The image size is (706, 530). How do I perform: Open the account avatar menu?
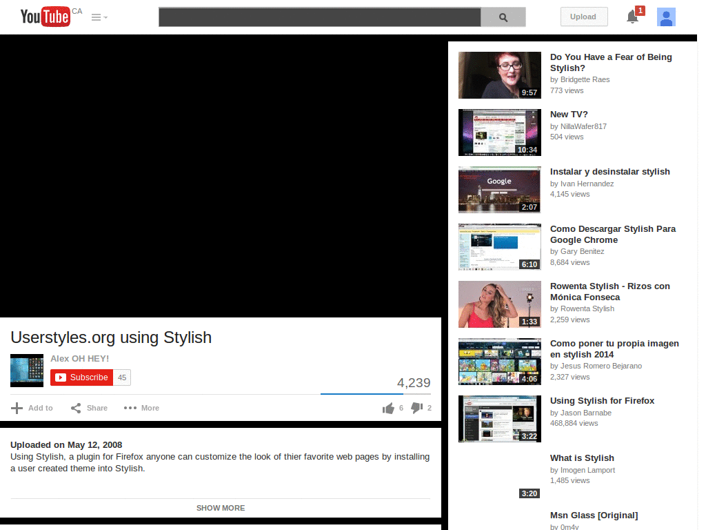coord(666,17)
